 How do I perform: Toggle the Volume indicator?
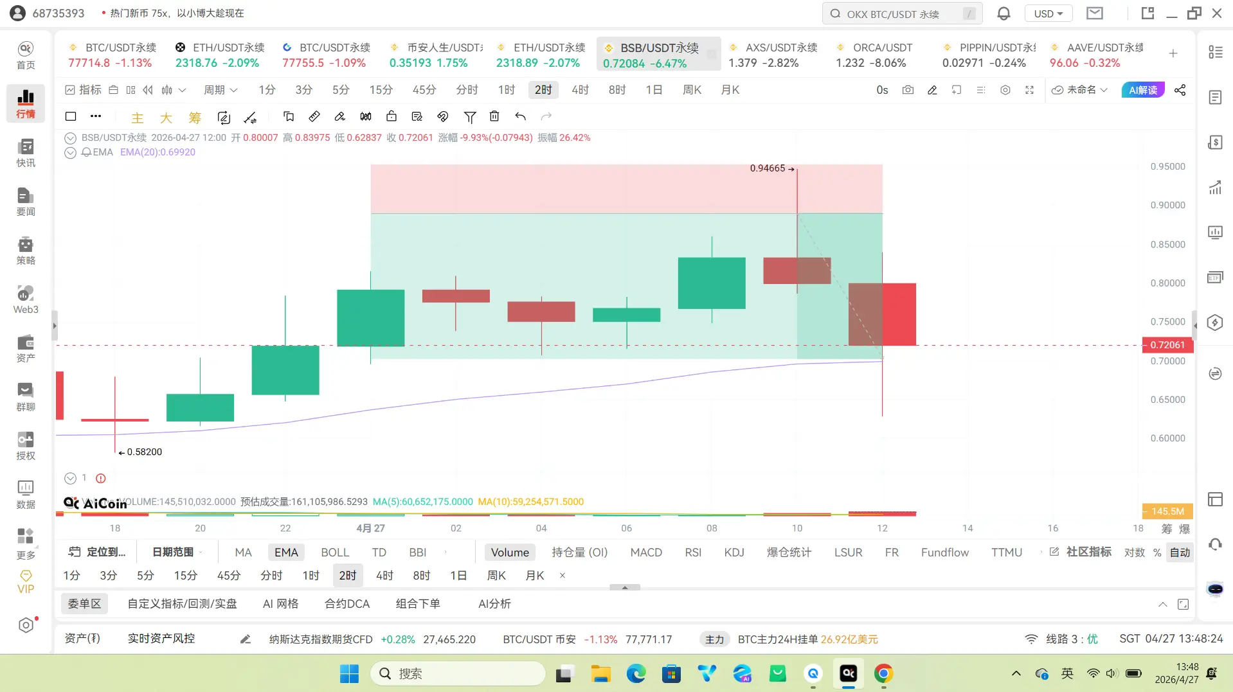(x=510, y=553)
